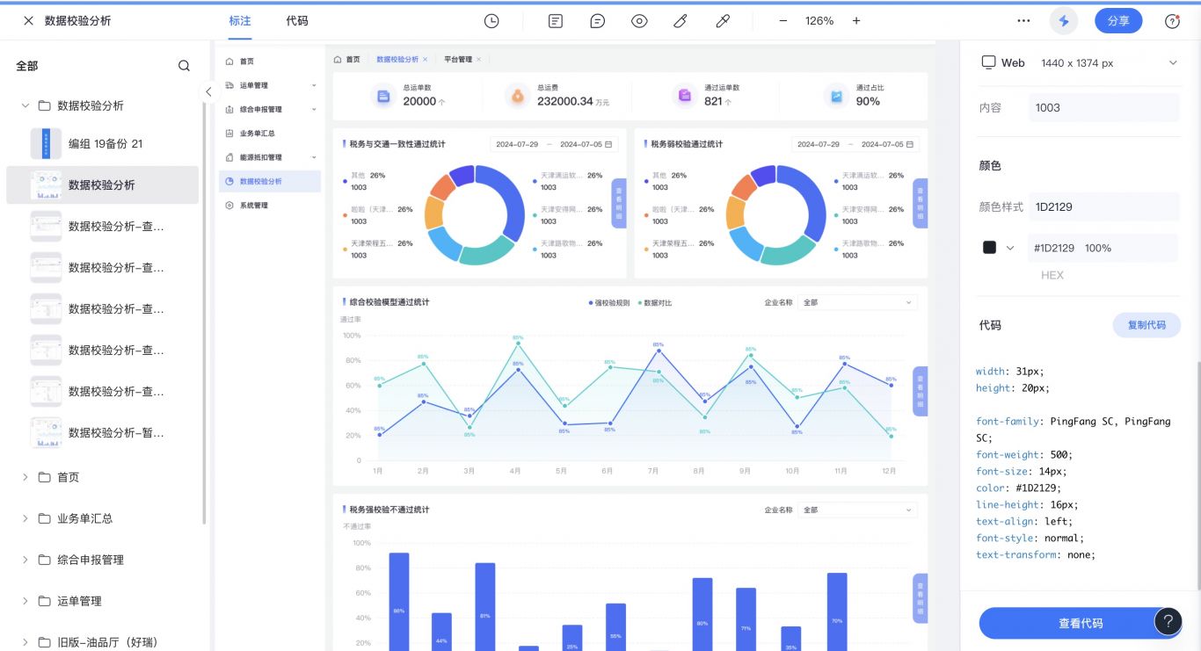This screenshot has height=651, width=1201.
Task: Toggle the 强校验规则 legend item
Action: click(609, 303)
